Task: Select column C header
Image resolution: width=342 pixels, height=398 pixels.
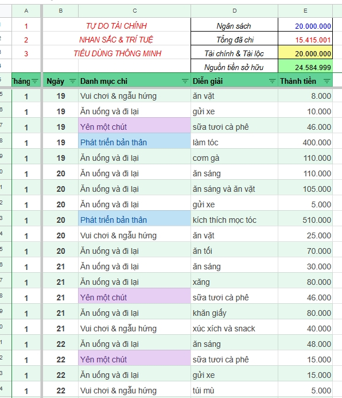Action: click(135, 11)
